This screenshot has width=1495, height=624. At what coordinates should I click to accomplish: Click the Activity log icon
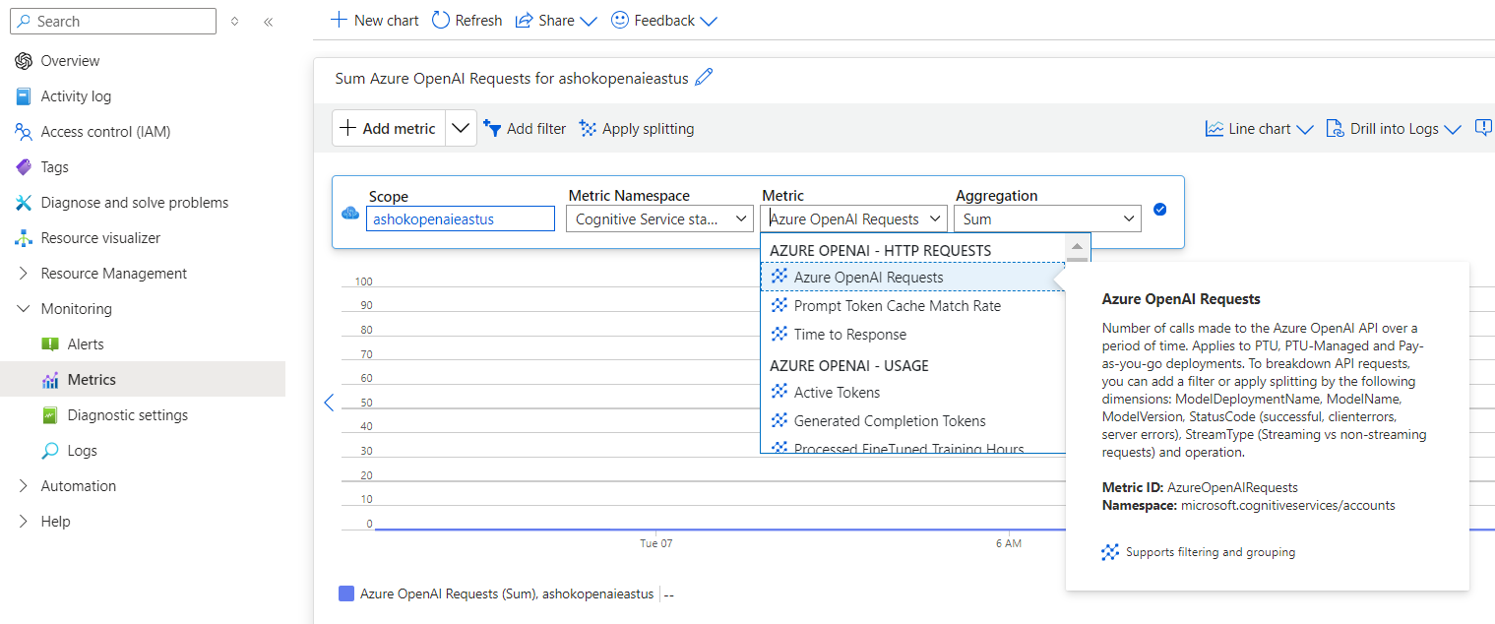pyautogui.click(x=24, y=96)
